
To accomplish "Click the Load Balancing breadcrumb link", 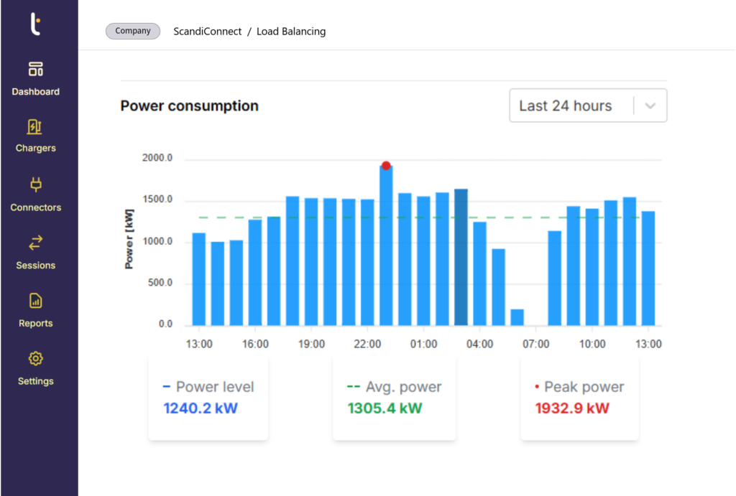I will coord(291,31).
